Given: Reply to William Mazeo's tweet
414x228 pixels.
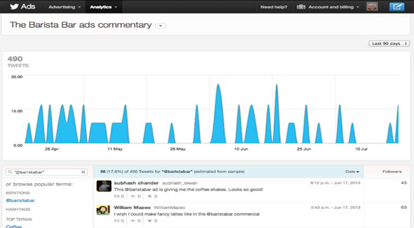Looking at the screenshot, I should (x=136, y=221).
